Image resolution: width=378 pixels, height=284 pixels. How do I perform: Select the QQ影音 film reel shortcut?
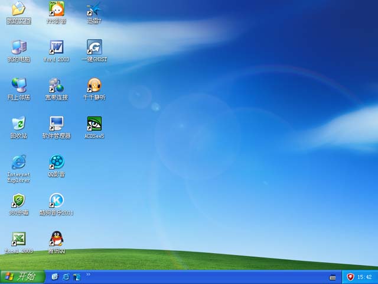(x=56, y=162)
